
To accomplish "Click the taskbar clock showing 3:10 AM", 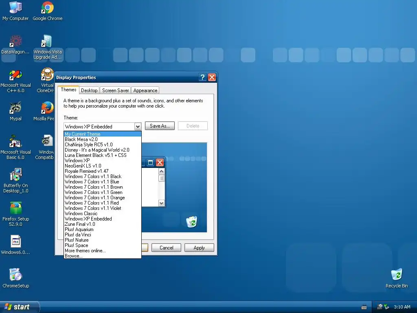I will (x=402, y=307).
